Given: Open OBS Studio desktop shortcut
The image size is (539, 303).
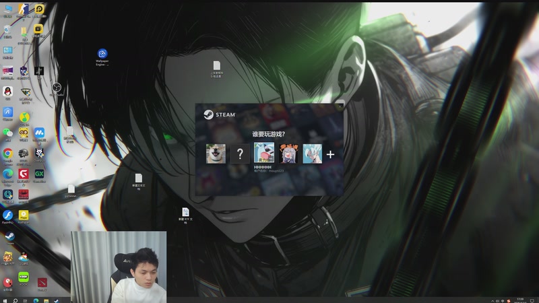Looking at the screenshot, I should pyautogui.click(x=57, y=90).
